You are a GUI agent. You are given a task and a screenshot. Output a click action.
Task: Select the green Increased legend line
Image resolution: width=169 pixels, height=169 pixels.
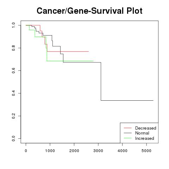pos(128,138)
